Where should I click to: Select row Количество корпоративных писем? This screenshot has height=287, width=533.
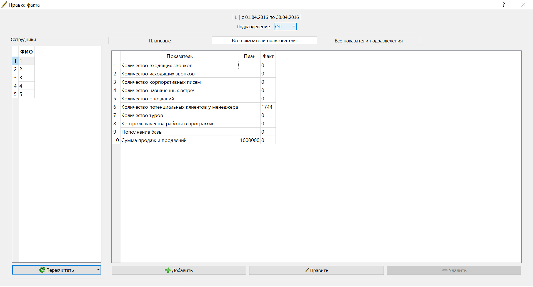pyautogui.click(x=180, y=82)
